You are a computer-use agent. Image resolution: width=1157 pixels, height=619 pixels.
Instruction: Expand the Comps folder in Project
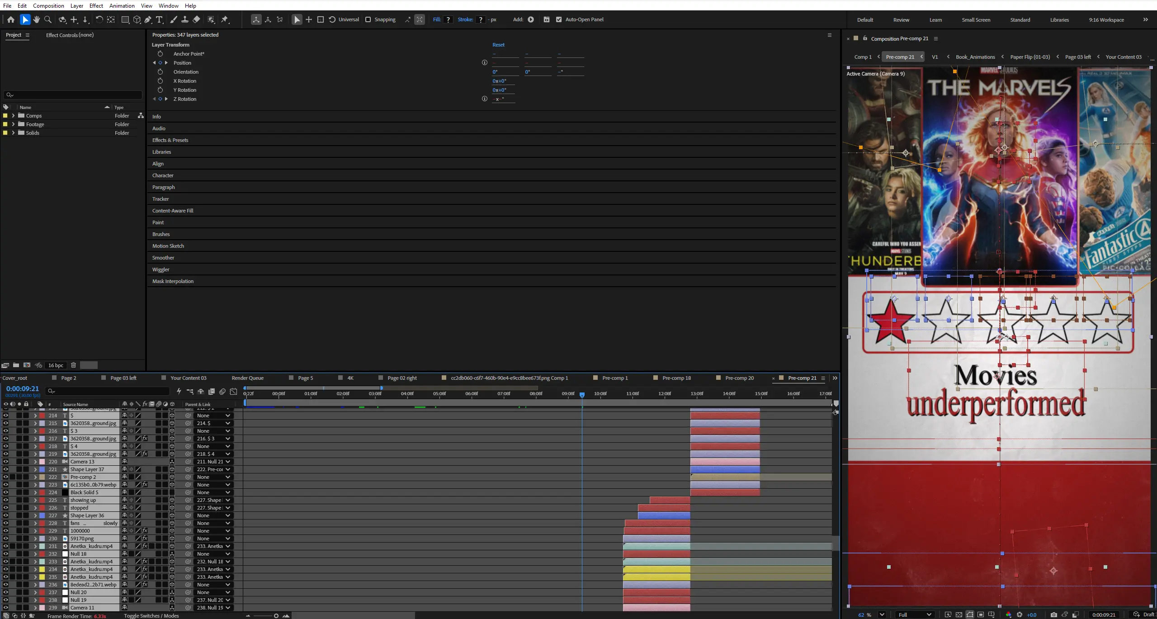click(x=13, y=116)
